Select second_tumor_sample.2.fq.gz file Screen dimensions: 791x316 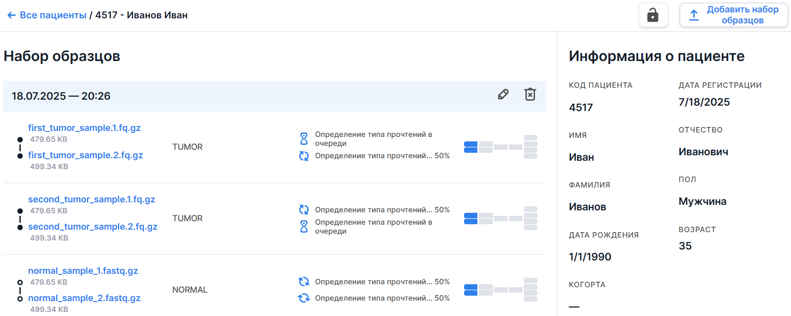(93, 227)
